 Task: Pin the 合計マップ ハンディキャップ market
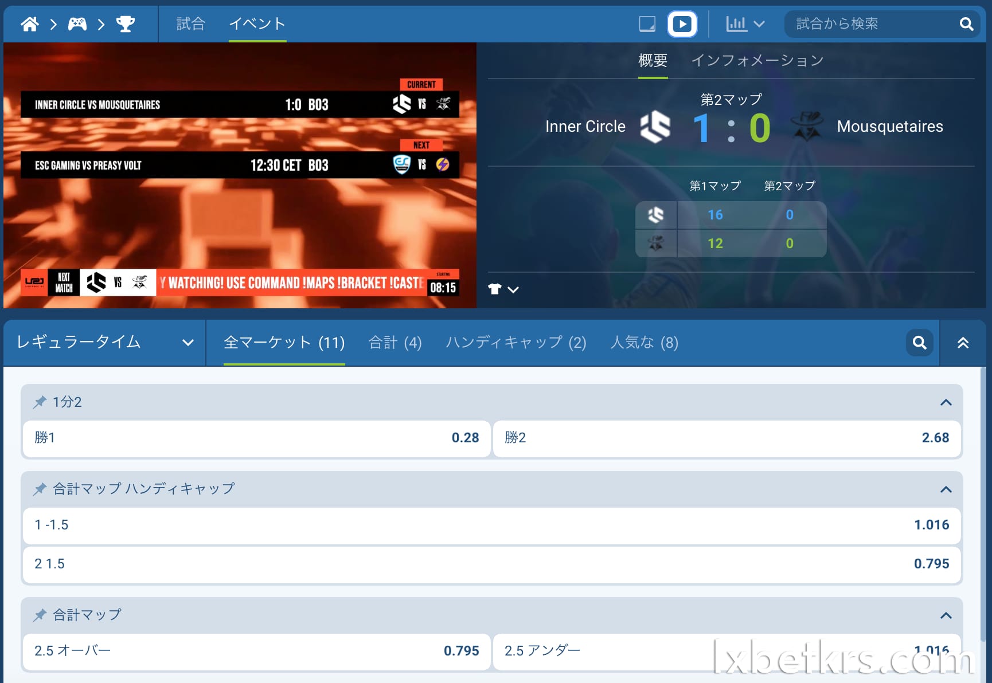[x=40, y=489]
